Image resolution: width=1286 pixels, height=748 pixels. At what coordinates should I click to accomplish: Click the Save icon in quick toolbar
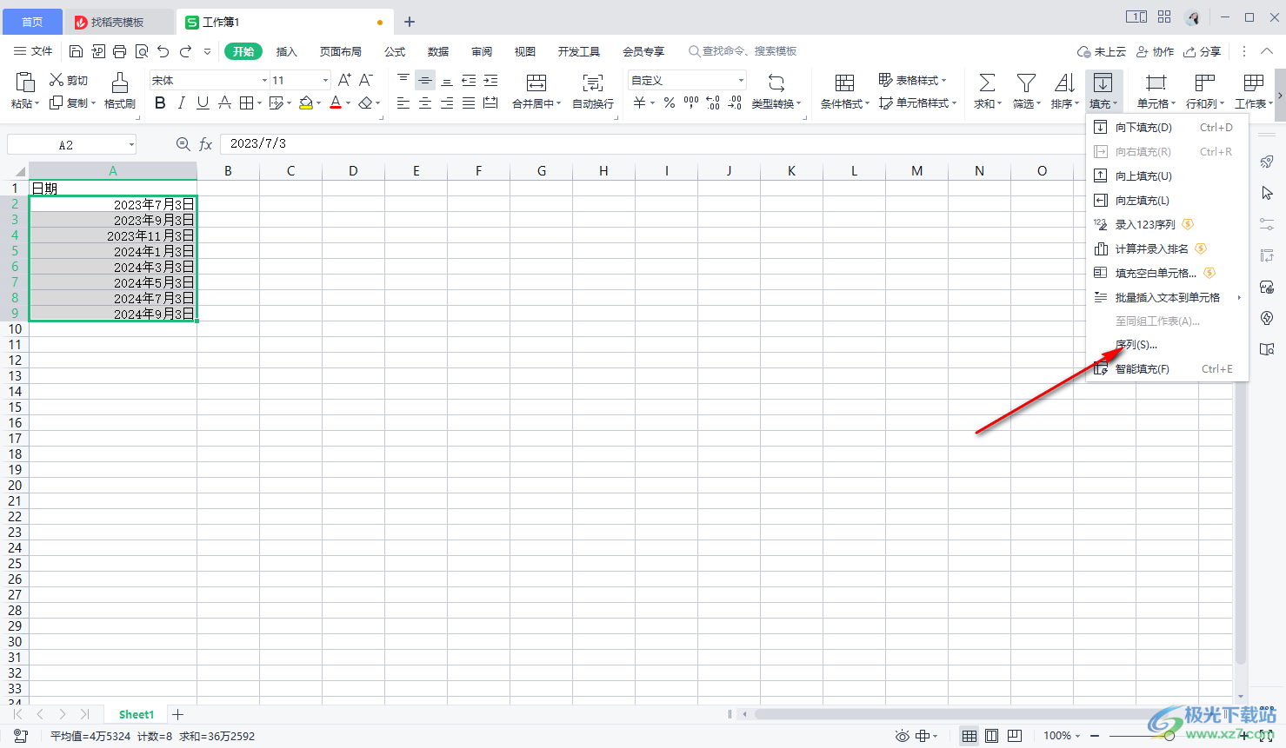click(76, 51)
